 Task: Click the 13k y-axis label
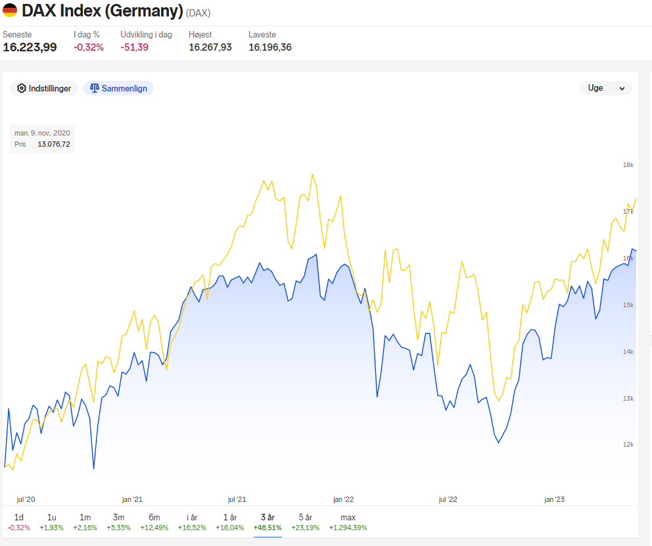coord(628,398)
